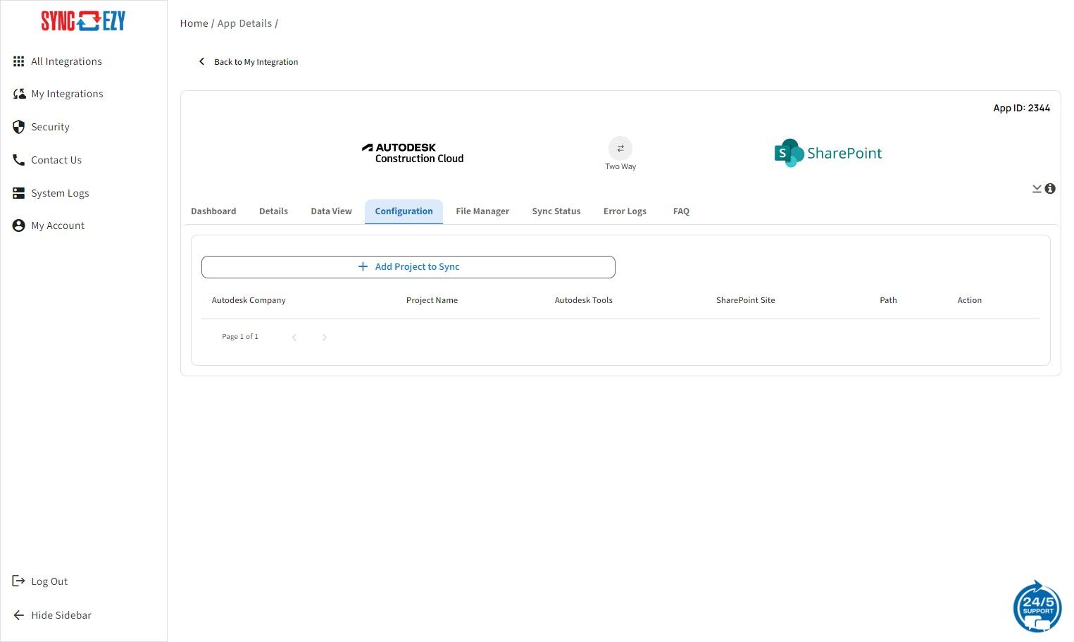Click the "Page 1 of 1" text
This screenshot has width=1074, height=642.
click(x=240, y=337)
